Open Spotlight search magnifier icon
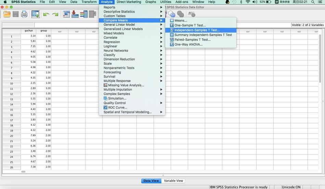Viewport: 325px width, 189px height. coord(313,2)
